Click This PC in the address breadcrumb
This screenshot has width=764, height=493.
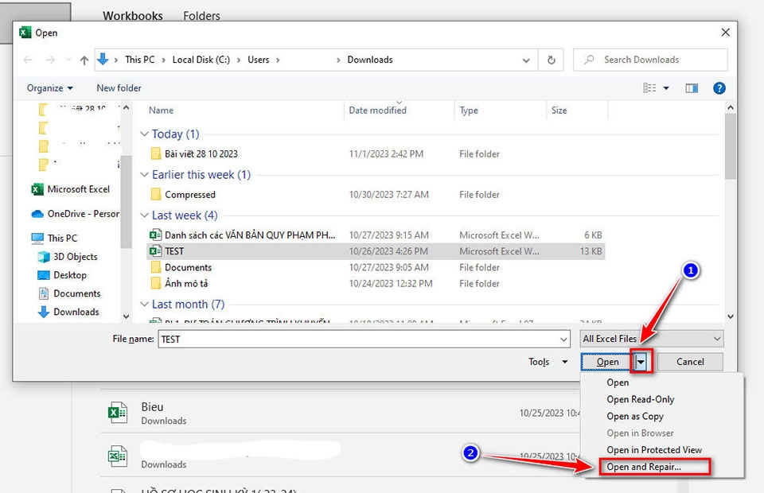pyautogui.click(x=140, y=60)
